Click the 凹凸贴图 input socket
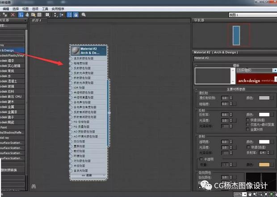Screen dimensions: 277x197 tap(71, 141)
